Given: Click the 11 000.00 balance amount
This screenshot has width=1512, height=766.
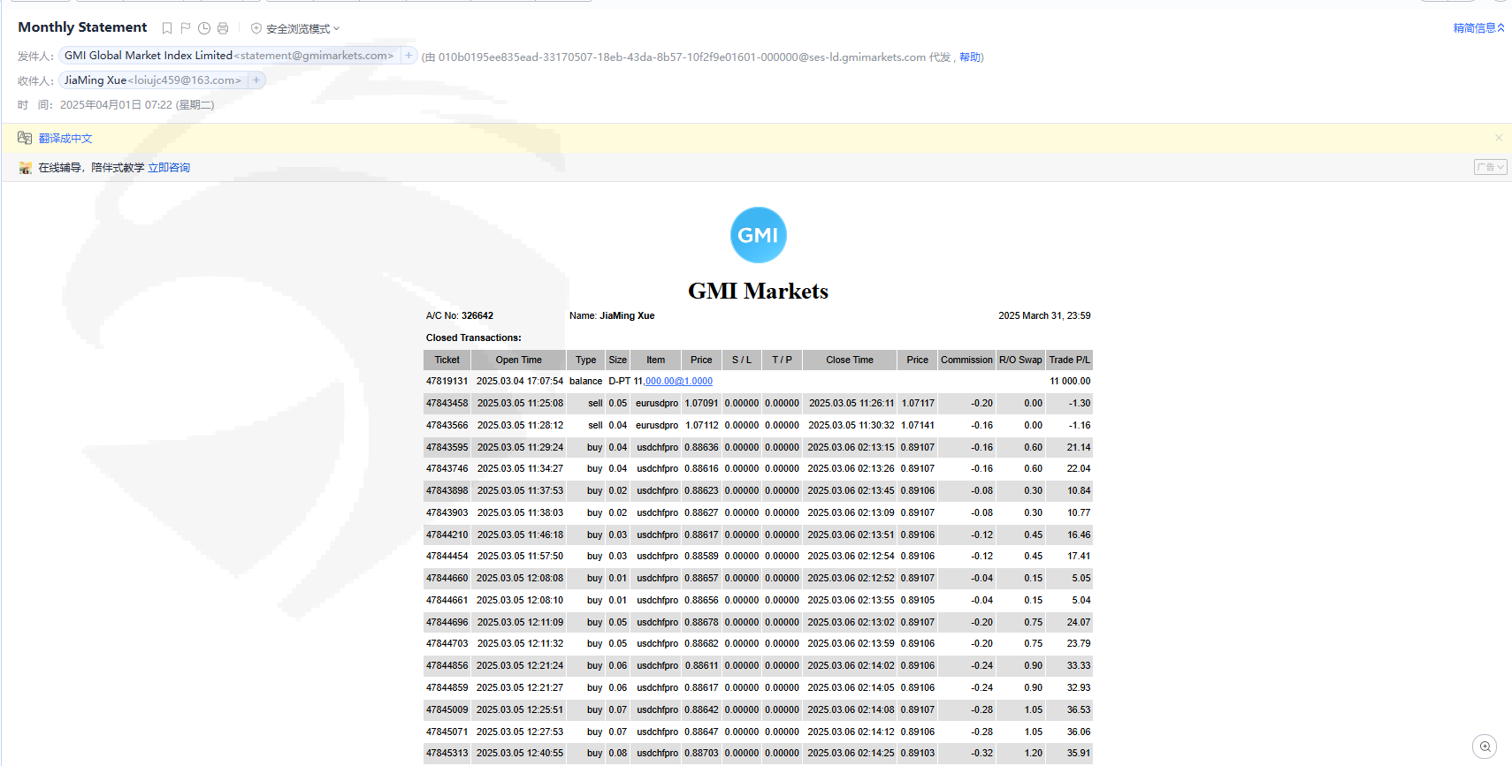Looking at the screenshot, I should [x=1070, y=382].
